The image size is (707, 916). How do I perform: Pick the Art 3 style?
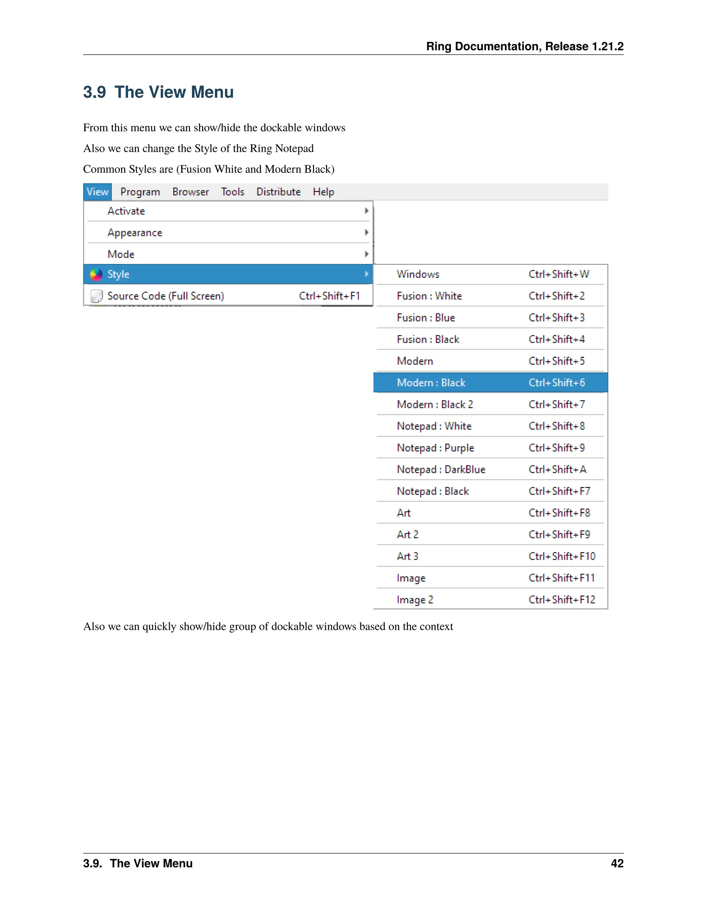coord(408,557)
